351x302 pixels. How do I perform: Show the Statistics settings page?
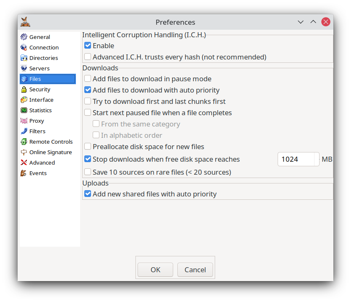tap(48, 110)
